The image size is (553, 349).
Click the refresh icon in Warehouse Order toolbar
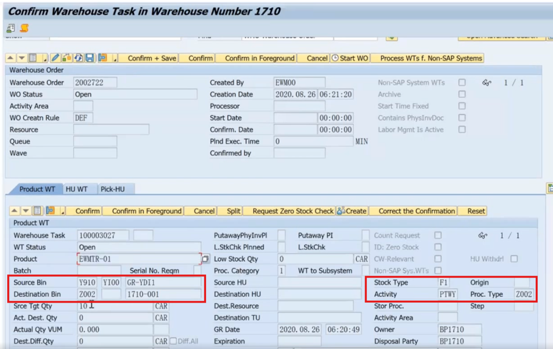click(78, 58)
